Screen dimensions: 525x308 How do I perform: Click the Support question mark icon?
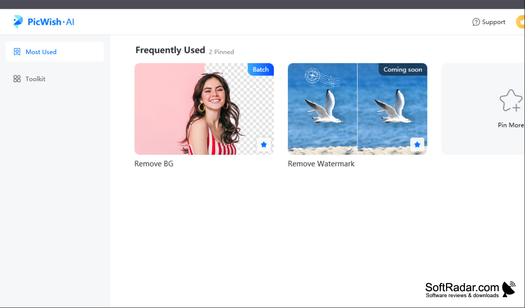476,22
